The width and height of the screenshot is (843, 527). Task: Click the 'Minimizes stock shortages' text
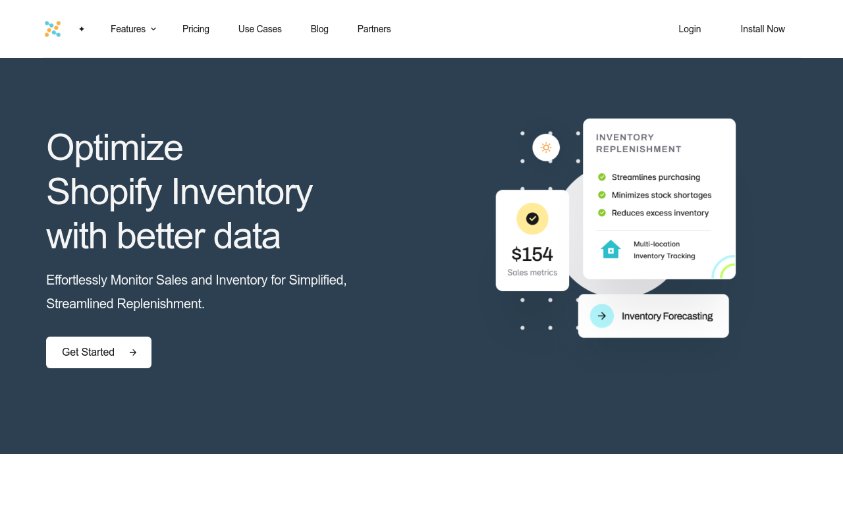[x=662, y=195]
